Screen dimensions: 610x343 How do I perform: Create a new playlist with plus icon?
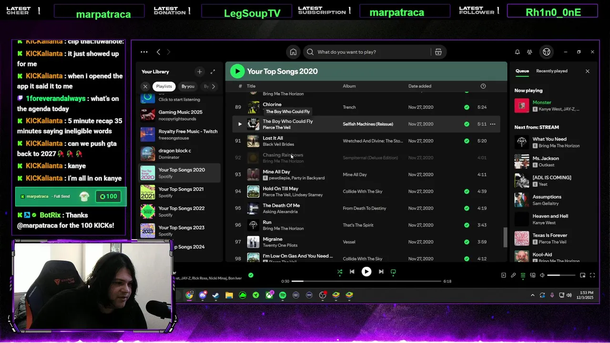pos(199,71)
